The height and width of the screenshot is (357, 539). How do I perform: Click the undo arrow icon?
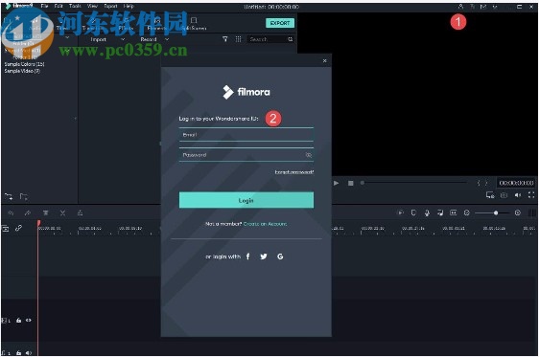click(x=11, y=213)
